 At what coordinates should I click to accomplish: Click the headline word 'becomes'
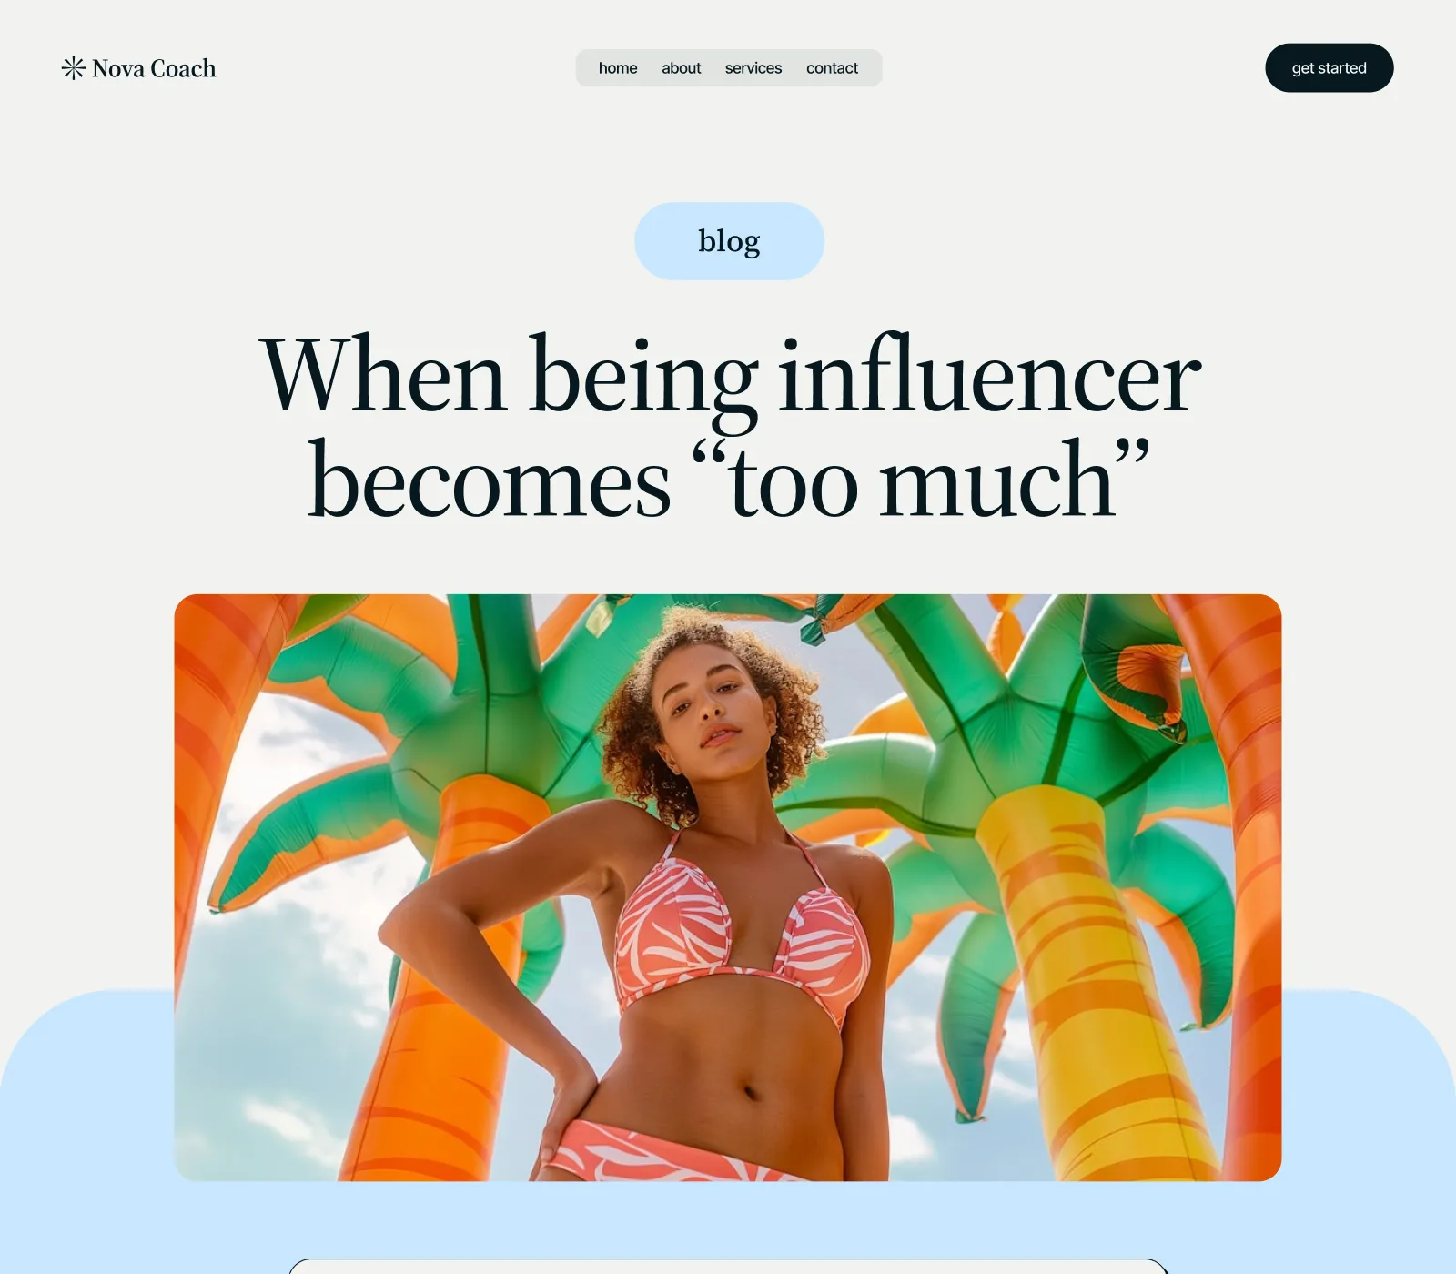[489, 480]
